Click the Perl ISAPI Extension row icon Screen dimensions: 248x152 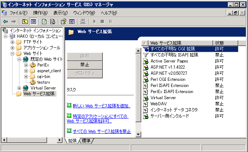(146, 86)
